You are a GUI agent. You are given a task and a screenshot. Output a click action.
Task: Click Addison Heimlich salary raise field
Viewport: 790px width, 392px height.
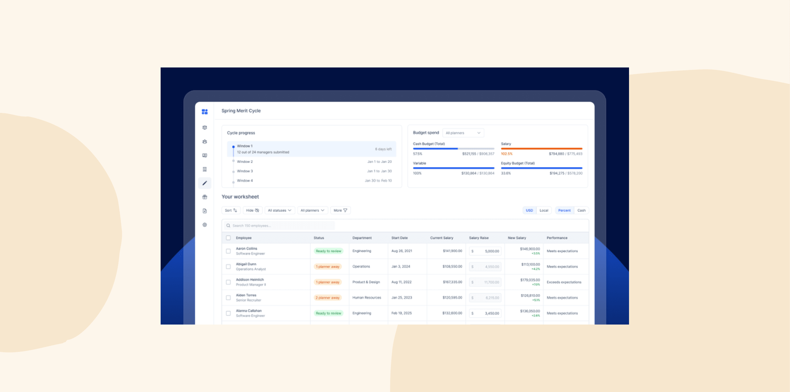click(485, 282)
